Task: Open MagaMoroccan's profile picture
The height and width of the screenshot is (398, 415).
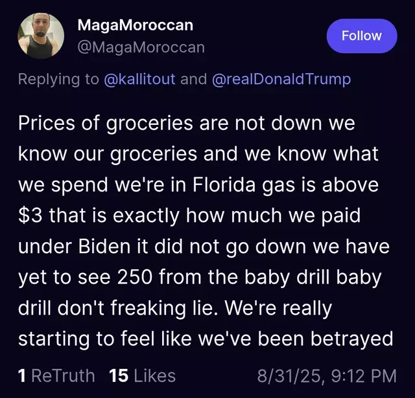Action: tap(41, 36)
